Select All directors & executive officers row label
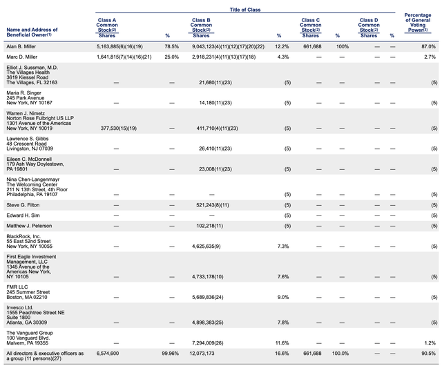The height and width of the screenshot is (366, 442). click(x=45, y=356)
